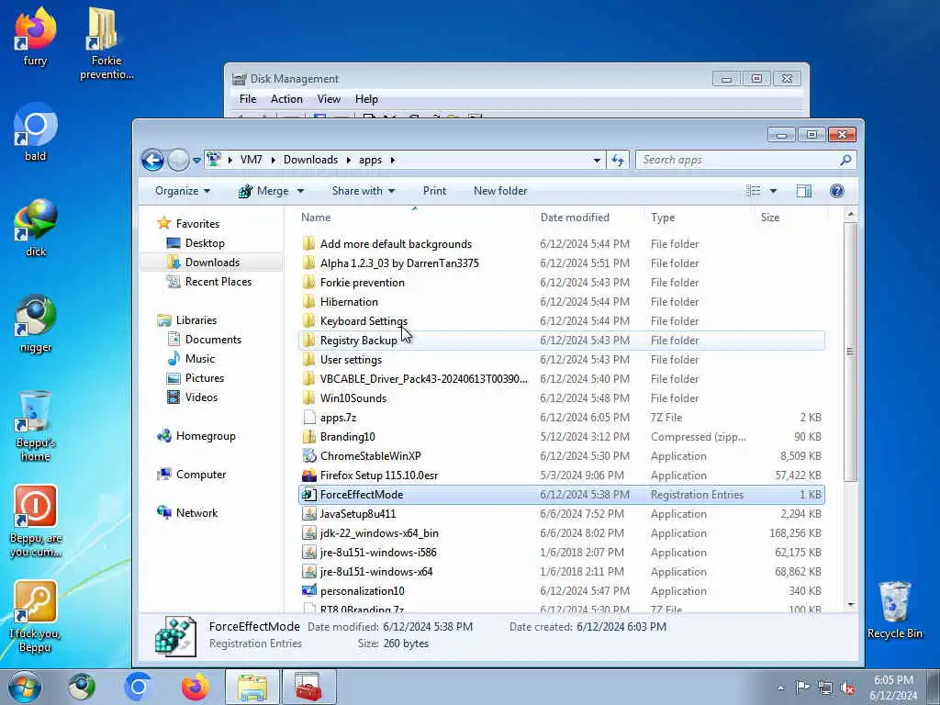Select the Add more default backgrounds folder

(396, 244)
